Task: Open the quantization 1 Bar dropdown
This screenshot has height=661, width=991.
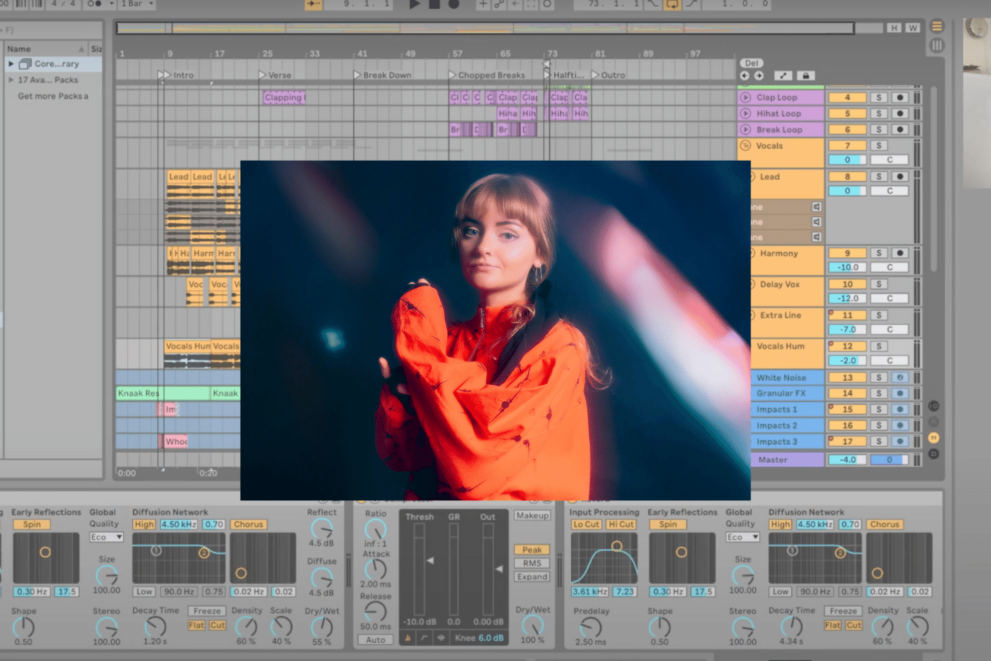Action: point(137,4)
